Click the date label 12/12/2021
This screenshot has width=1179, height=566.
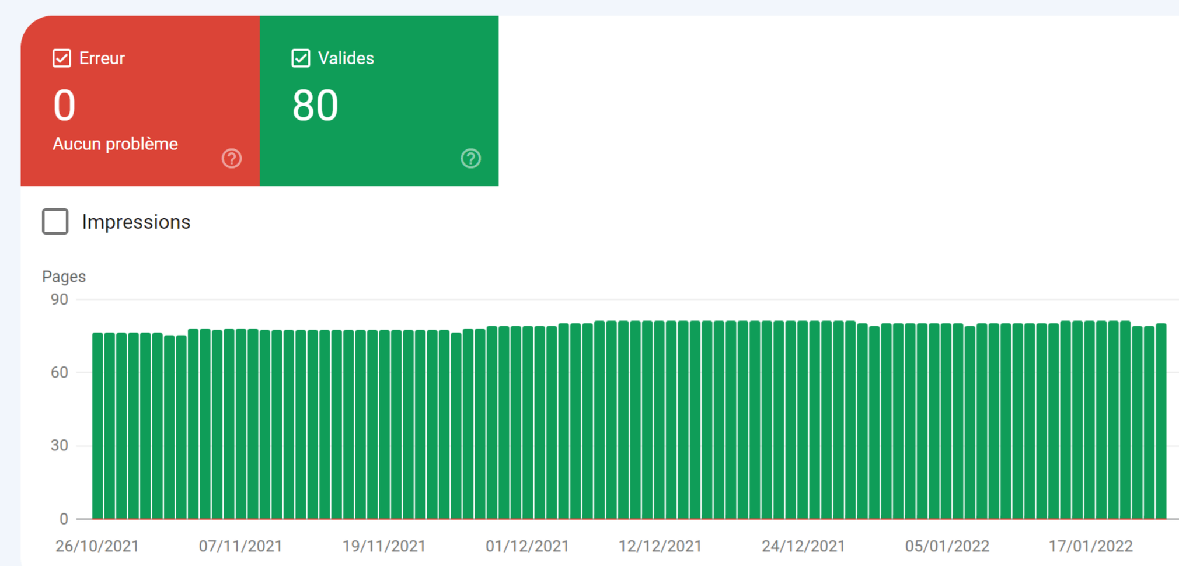point(660,546)
